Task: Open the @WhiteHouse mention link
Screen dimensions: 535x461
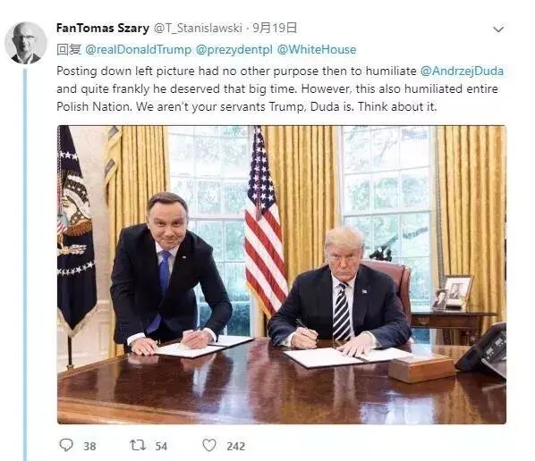Action: [317, 50]
